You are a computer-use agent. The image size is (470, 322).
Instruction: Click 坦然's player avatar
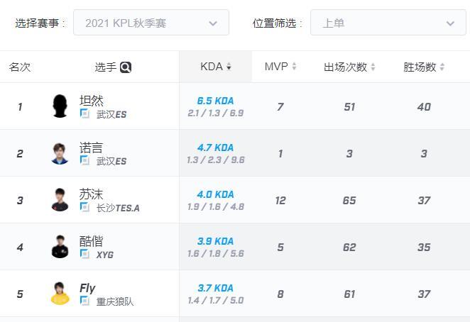coord(60,106)
